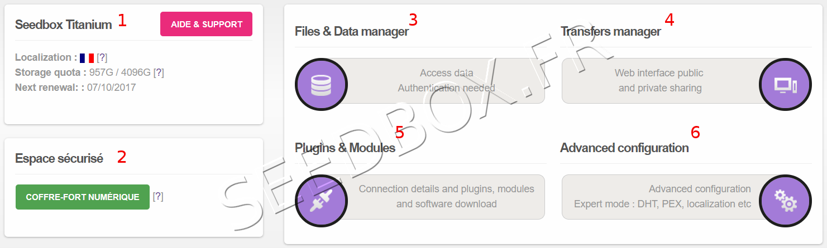Click Connection details and plugins panel
Viewport: 827px width, 248px height.
click(x=446, y=197)
